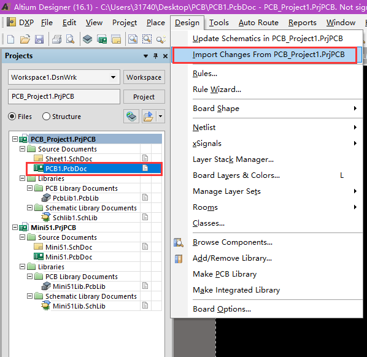Collapse PCB Library Documents under PCB_Project1
This screenshot has height=357, width=367.
pyautogui.click(x=29, y=188)
